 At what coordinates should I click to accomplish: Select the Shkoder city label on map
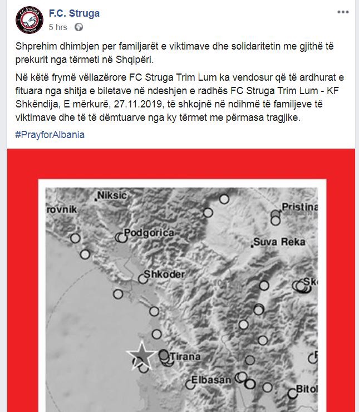(x=164, y=274)
